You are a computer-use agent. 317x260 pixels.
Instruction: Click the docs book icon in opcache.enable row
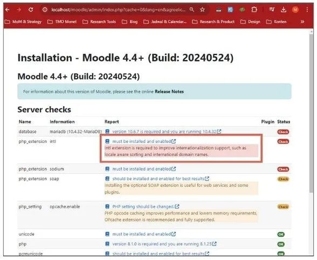pyautogui.click(x=107, y=207)
